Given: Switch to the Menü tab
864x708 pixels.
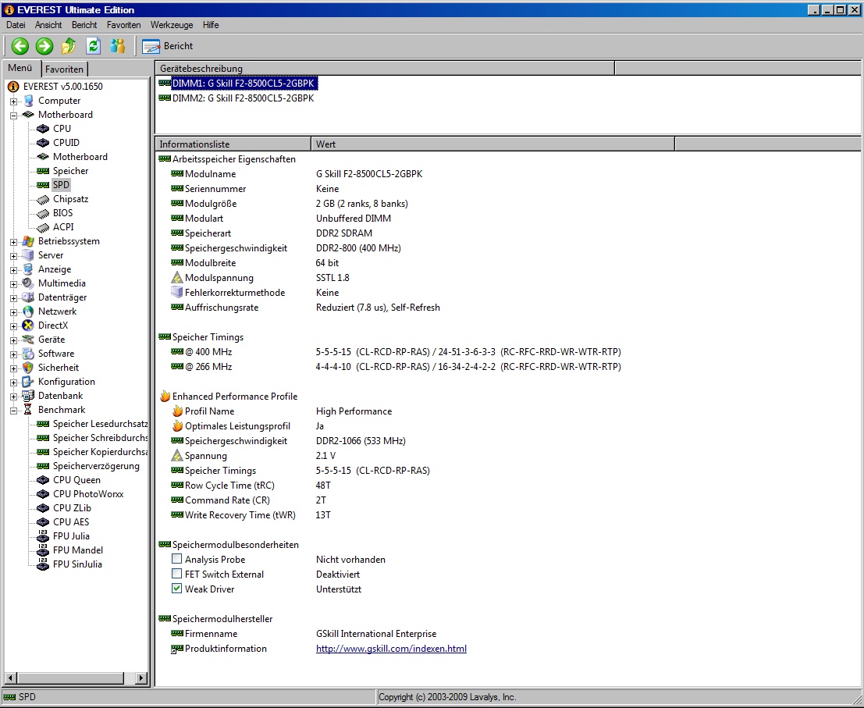Looking at the screenshot, I should click(x=20, y=68).
